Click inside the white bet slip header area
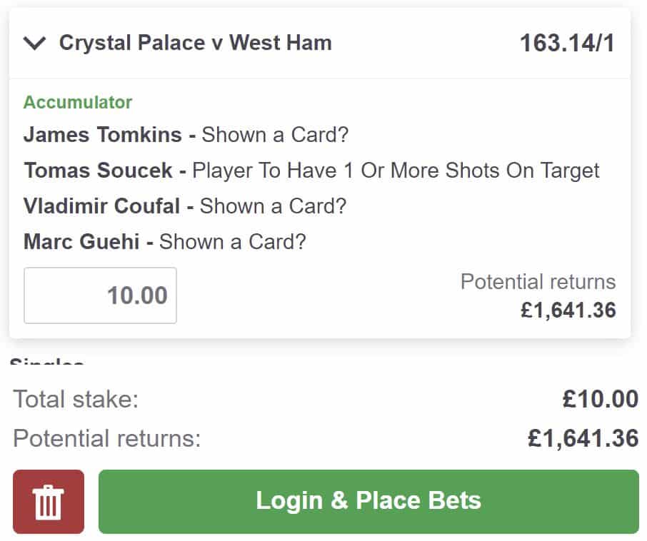Image resolution: width=647 pixels, height=541 pixels. click(428, 42)
